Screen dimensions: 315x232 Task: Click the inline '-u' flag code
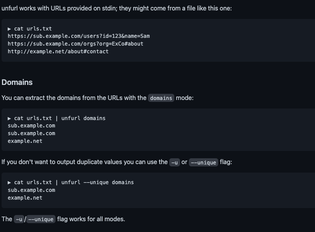tap(175, 163)
